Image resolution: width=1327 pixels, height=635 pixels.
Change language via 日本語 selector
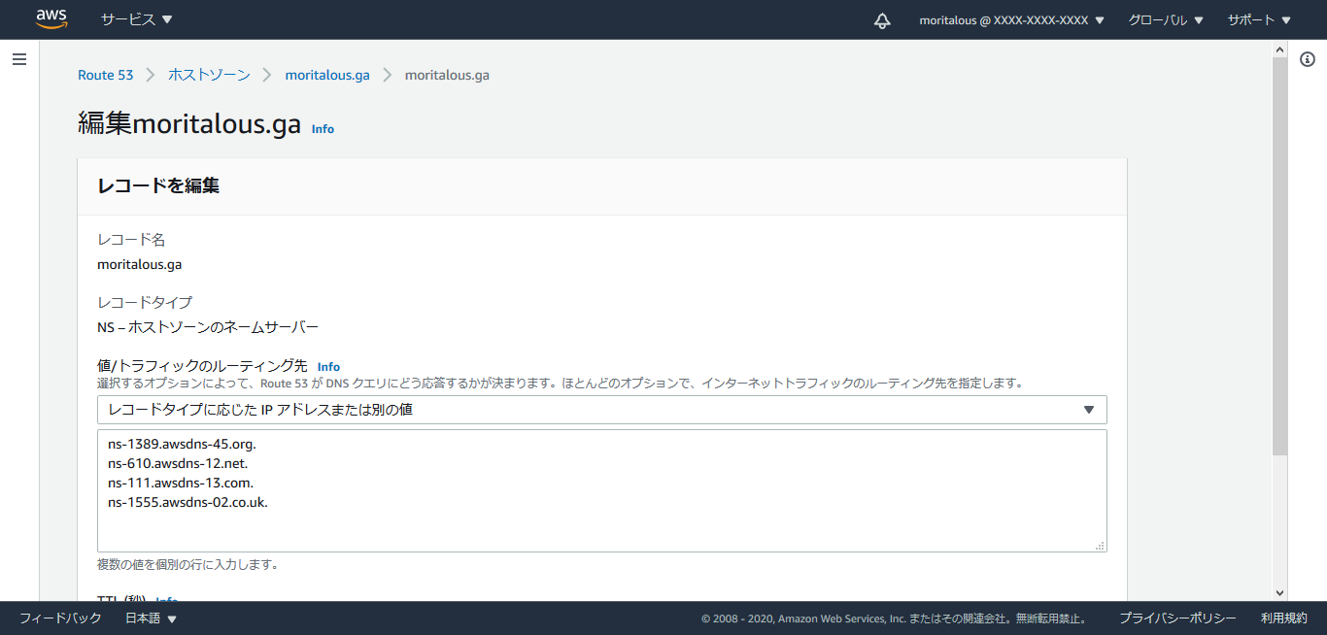pyautogui.click(x=151, y=618)
